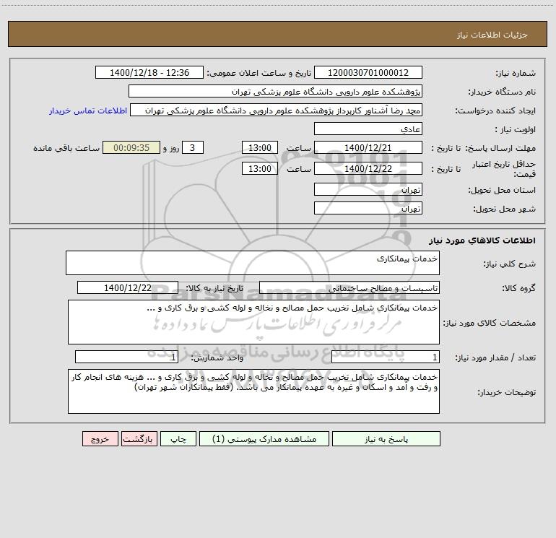This screenshot has height=538, width=556.
Task: Click the label 'توضیحات خریدار:'
Action: click(x=506, y=392)
